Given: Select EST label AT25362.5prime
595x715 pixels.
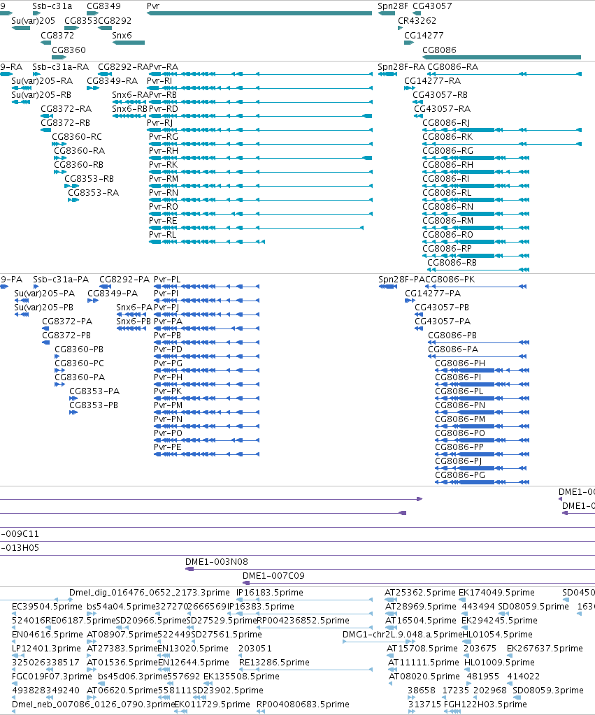Looking at the screenshot, I should coord(420,592).
